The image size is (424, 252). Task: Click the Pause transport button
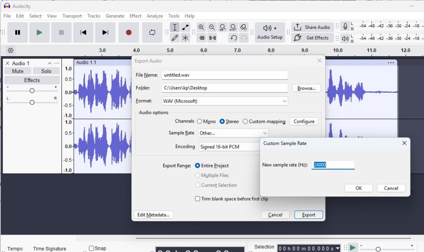pyautogui.click(x=17, y=33)
